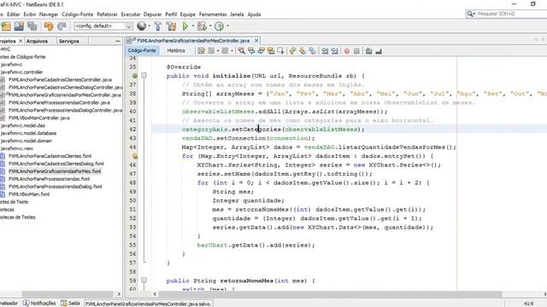Go to next bookmark
Viewport: 547px width, 307px height.
click(x=302, y=51)
